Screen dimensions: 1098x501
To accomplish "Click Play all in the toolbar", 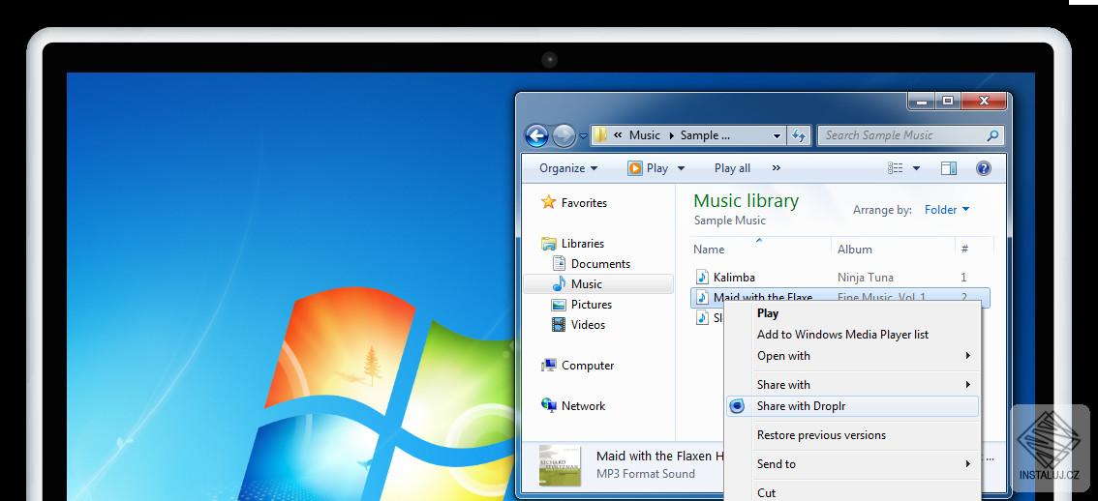I will tap(732, 168).
